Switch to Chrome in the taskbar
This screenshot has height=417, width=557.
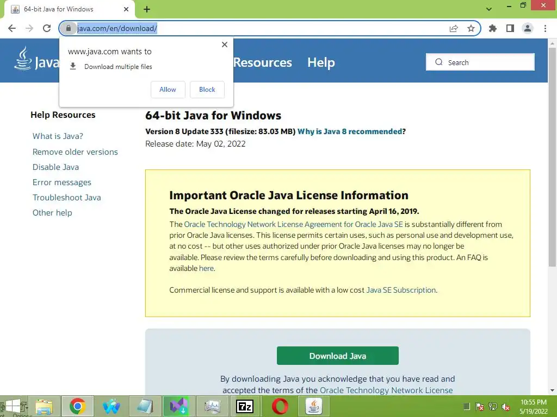[78, 406]
